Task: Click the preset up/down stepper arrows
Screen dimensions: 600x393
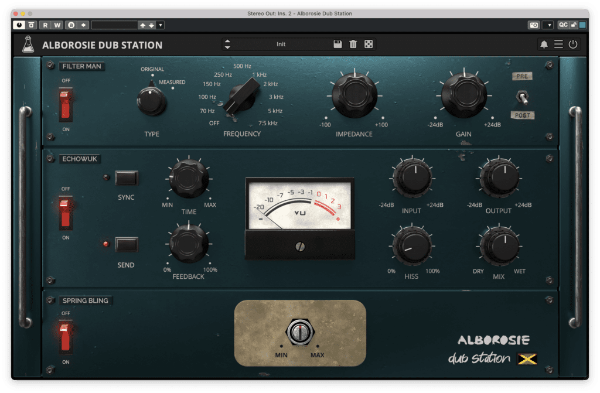Action: [227, 45]
